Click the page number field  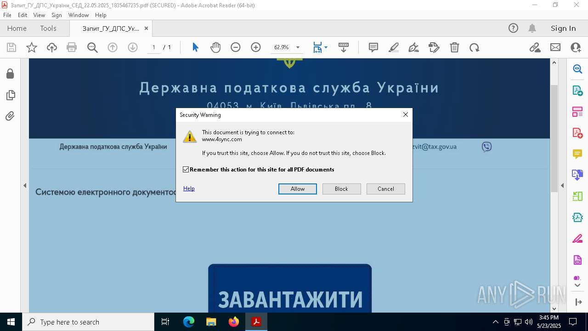point(153,47)
